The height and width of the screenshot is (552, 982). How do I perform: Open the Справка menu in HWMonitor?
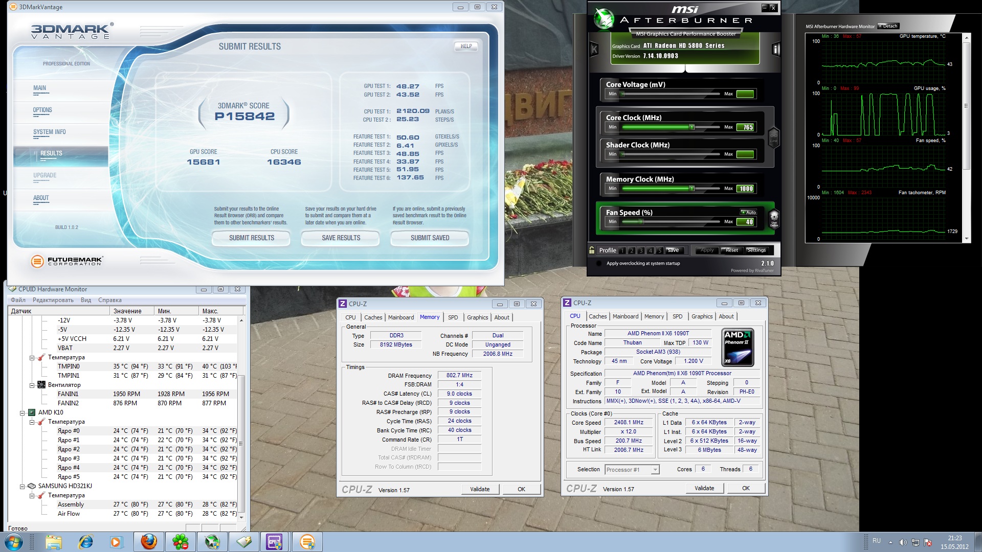tap(109, 300)
